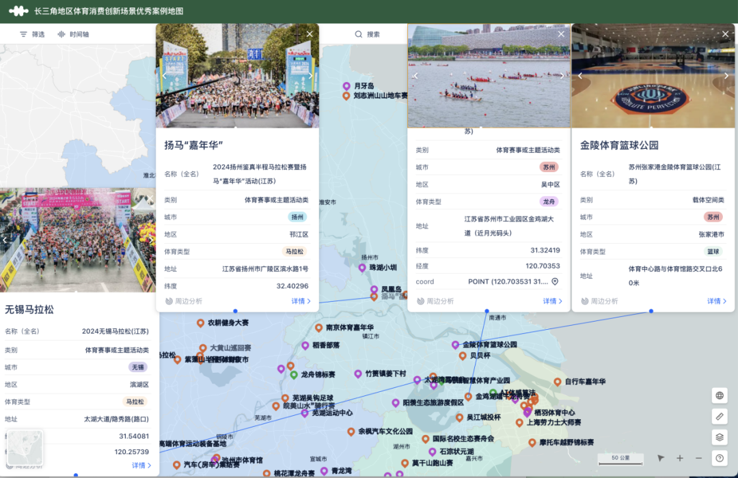Click the app logo in header

18,11
